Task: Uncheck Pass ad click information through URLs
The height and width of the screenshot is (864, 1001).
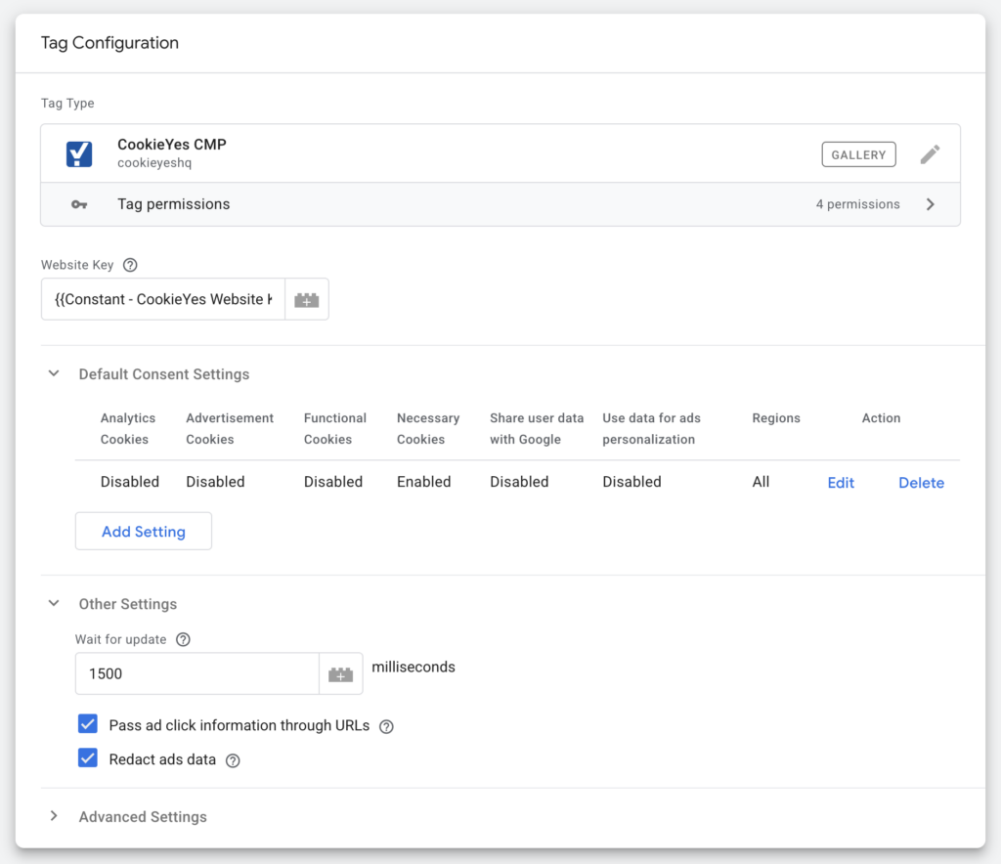Action: (87, 724)
